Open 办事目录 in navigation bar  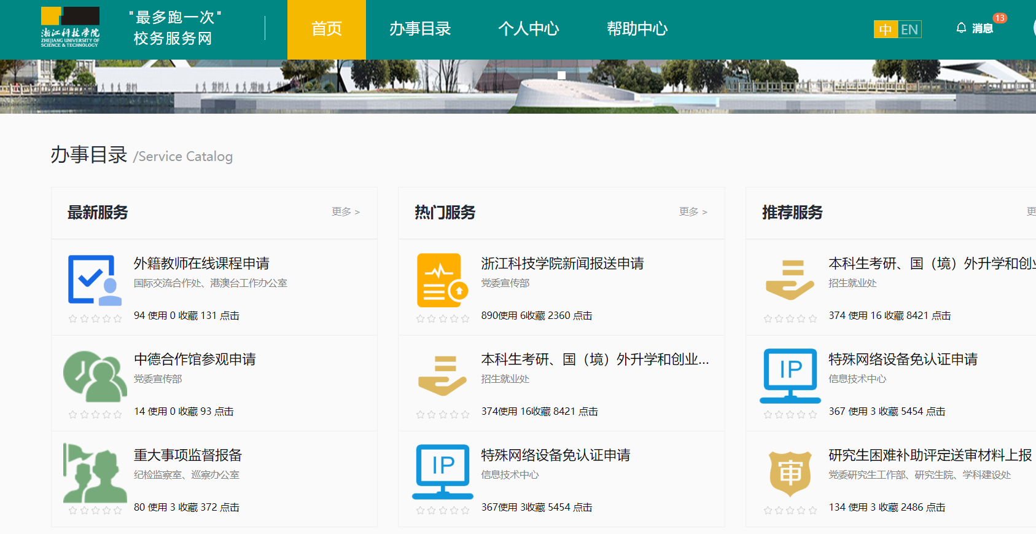click(420, 29)
